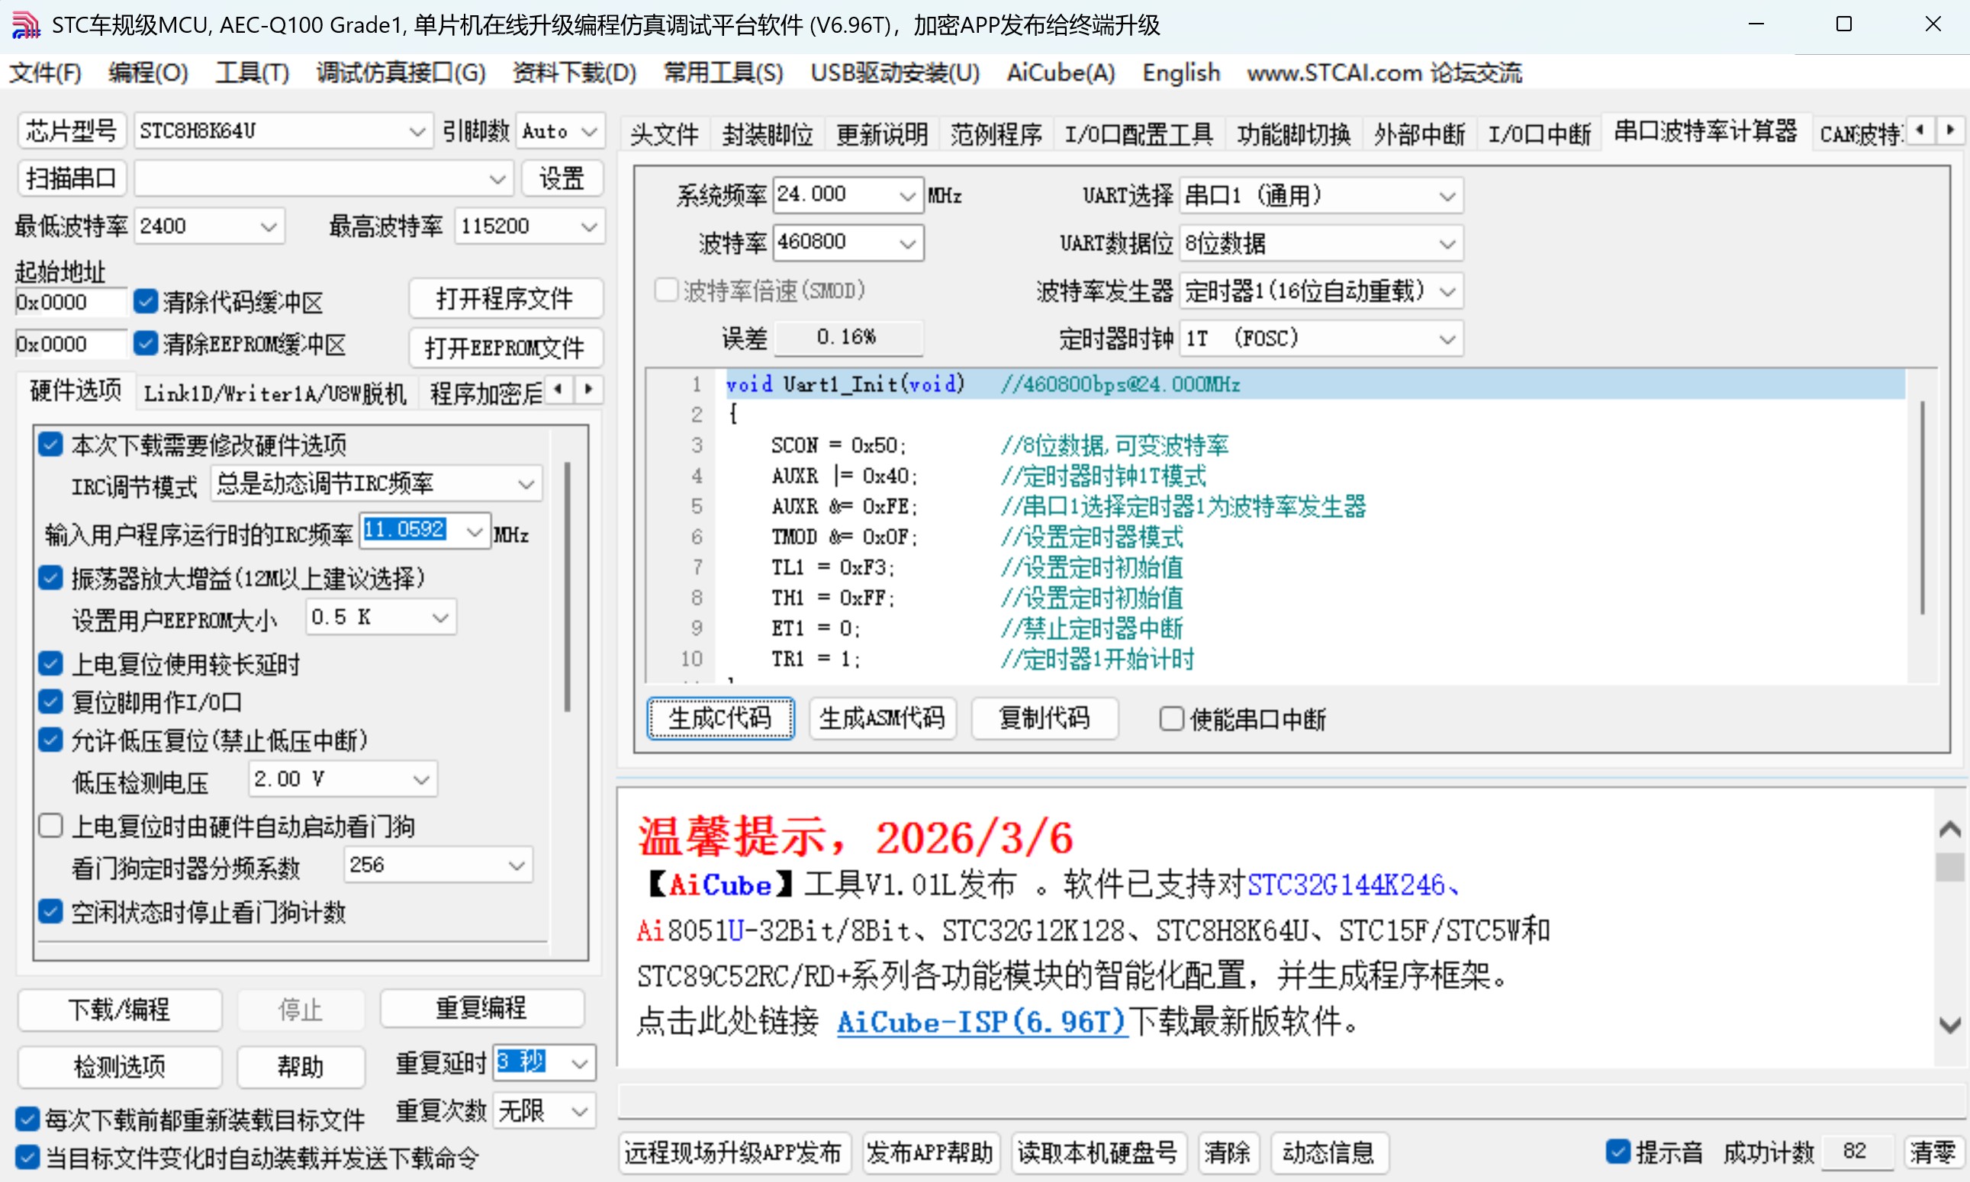
Task: Open repeat delay dropdown 3 秒
Action: (x=544, y=1062)
